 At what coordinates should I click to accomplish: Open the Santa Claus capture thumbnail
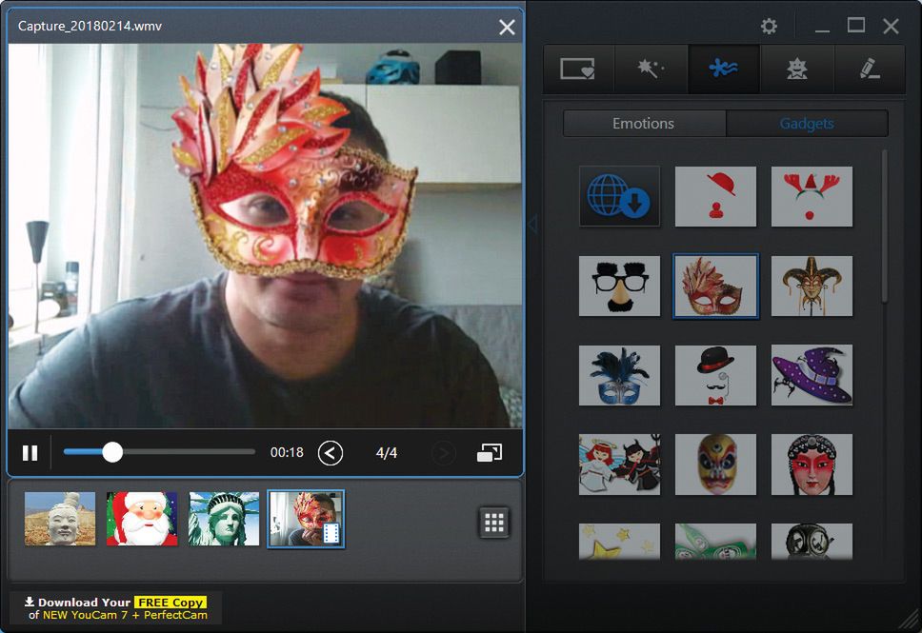(x=142, y=519)
